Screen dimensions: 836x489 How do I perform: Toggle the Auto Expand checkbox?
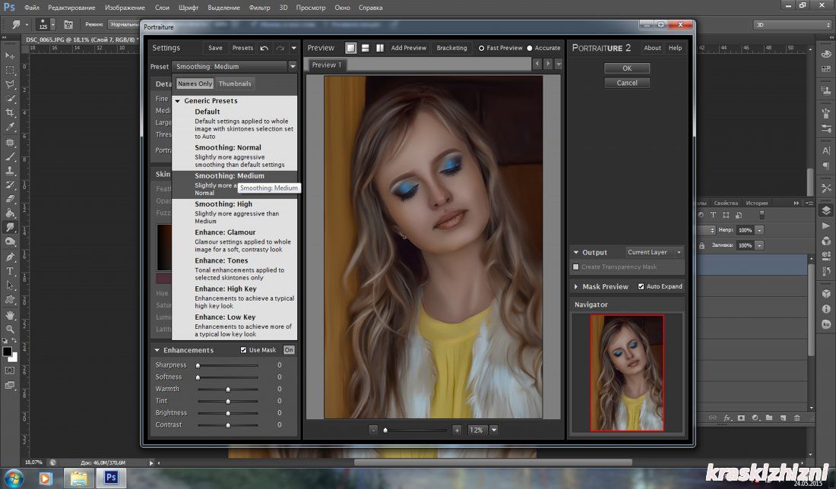pyautogui.click(x=641, y=286)
